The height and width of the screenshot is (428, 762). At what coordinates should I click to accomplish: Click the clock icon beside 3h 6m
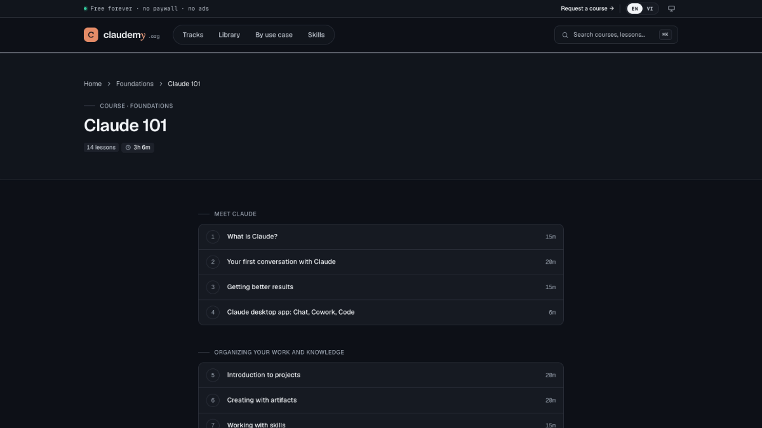point(128,147)
